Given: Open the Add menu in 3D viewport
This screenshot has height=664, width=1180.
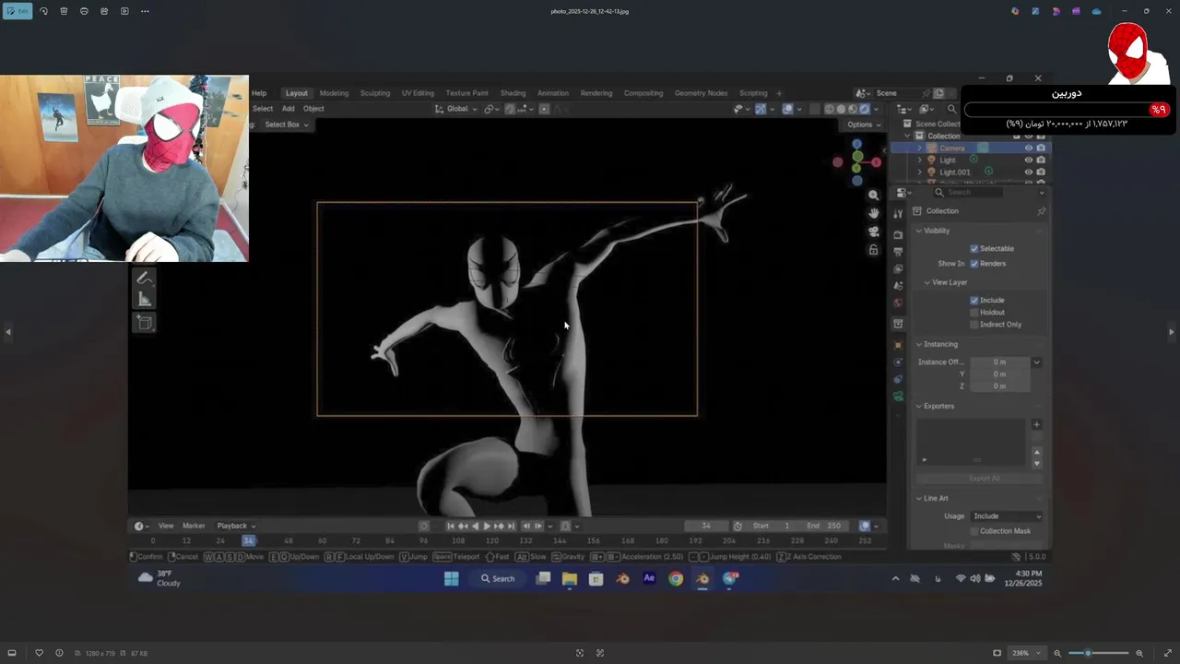Looking at the screenshot, I should (289, 109).
